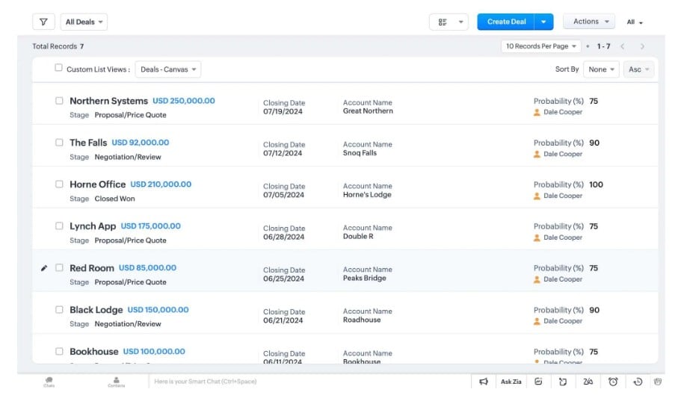Open recent items history clock icon
This screenshot has width=681, height=404.
coord(638,382)
